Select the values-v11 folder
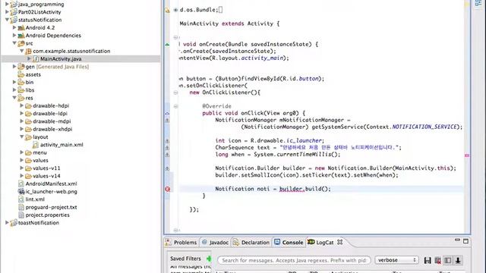Image resolution: width=486 pixels, height=273 pixels. point(46,168)
